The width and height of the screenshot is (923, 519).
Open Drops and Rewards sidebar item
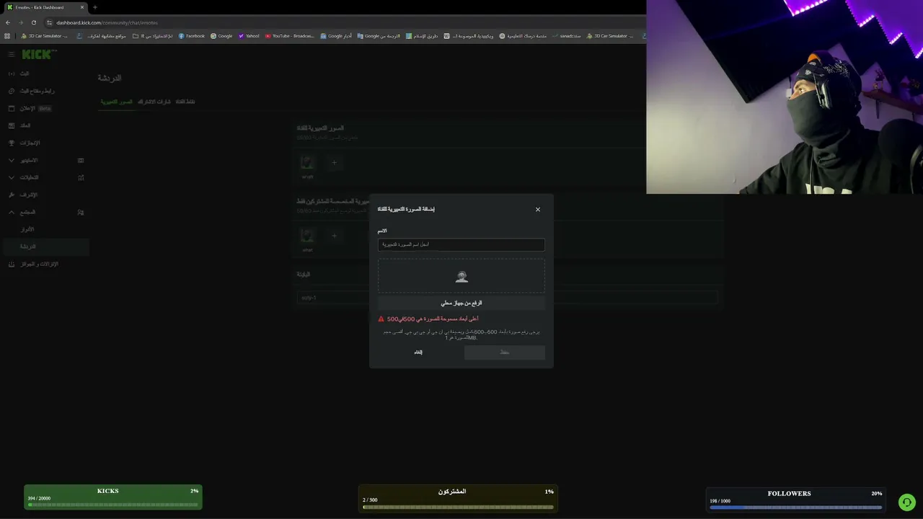click(x=45, y=264)
